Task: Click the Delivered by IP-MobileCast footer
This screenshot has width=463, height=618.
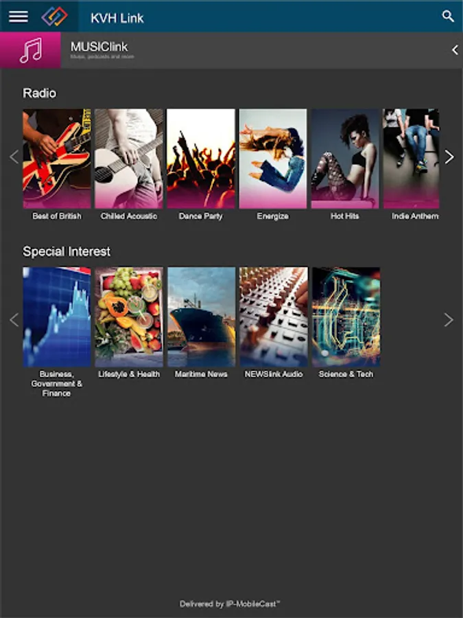Action: (230, 604)
